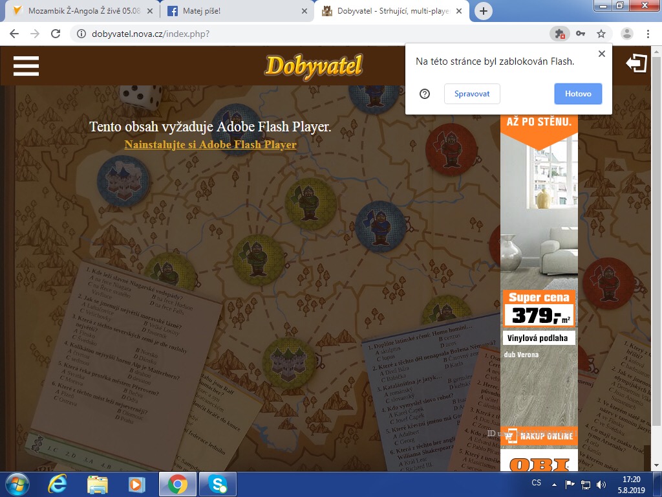Screen dimensions: 662x497
Task: Click the logout door icon in page header
Action: [636, 63]
